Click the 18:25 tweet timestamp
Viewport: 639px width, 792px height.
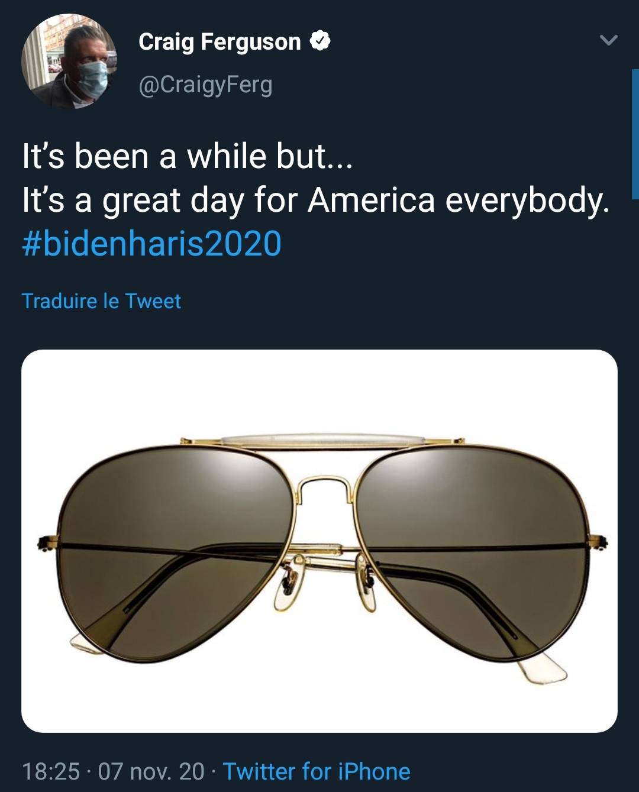50,771
